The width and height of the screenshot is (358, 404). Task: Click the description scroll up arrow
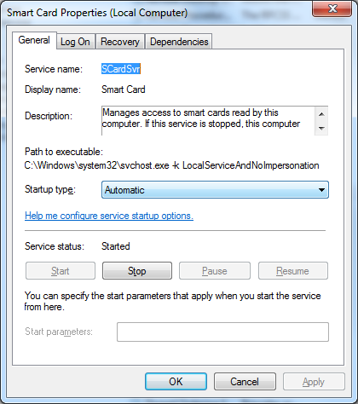coord(321,114)
